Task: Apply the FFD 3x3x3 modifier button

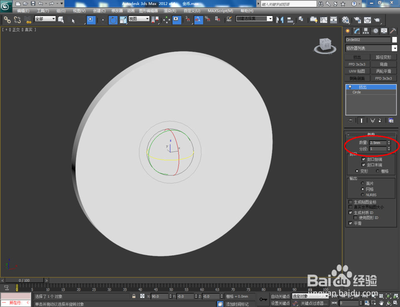Action: click(x=357, y=64)
